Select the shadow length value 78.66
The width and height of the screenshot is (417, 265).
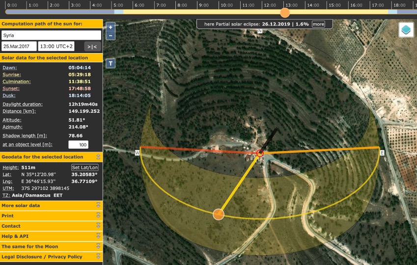tap(76, 135)
